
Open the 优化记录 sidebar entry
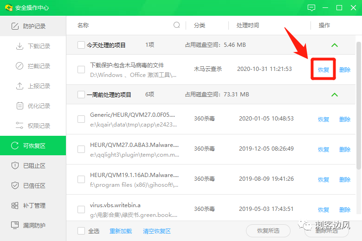click(33, 106)
